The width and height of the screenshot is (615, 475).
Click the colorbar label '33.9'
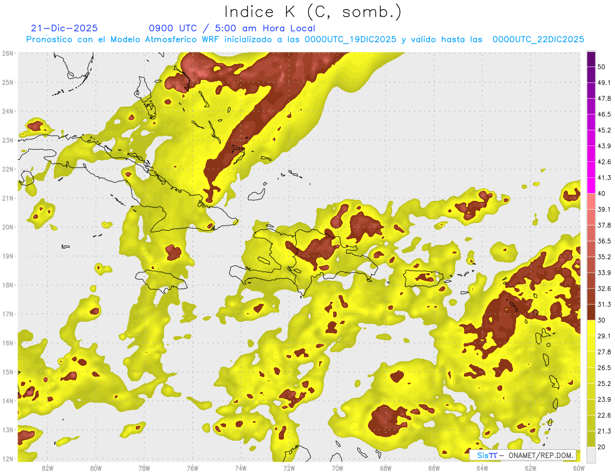pos(604,273)
